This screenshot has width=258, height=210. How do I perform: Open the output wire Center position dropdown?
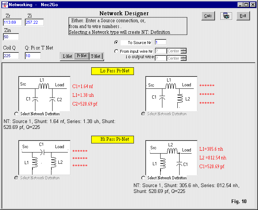(183, 58)
